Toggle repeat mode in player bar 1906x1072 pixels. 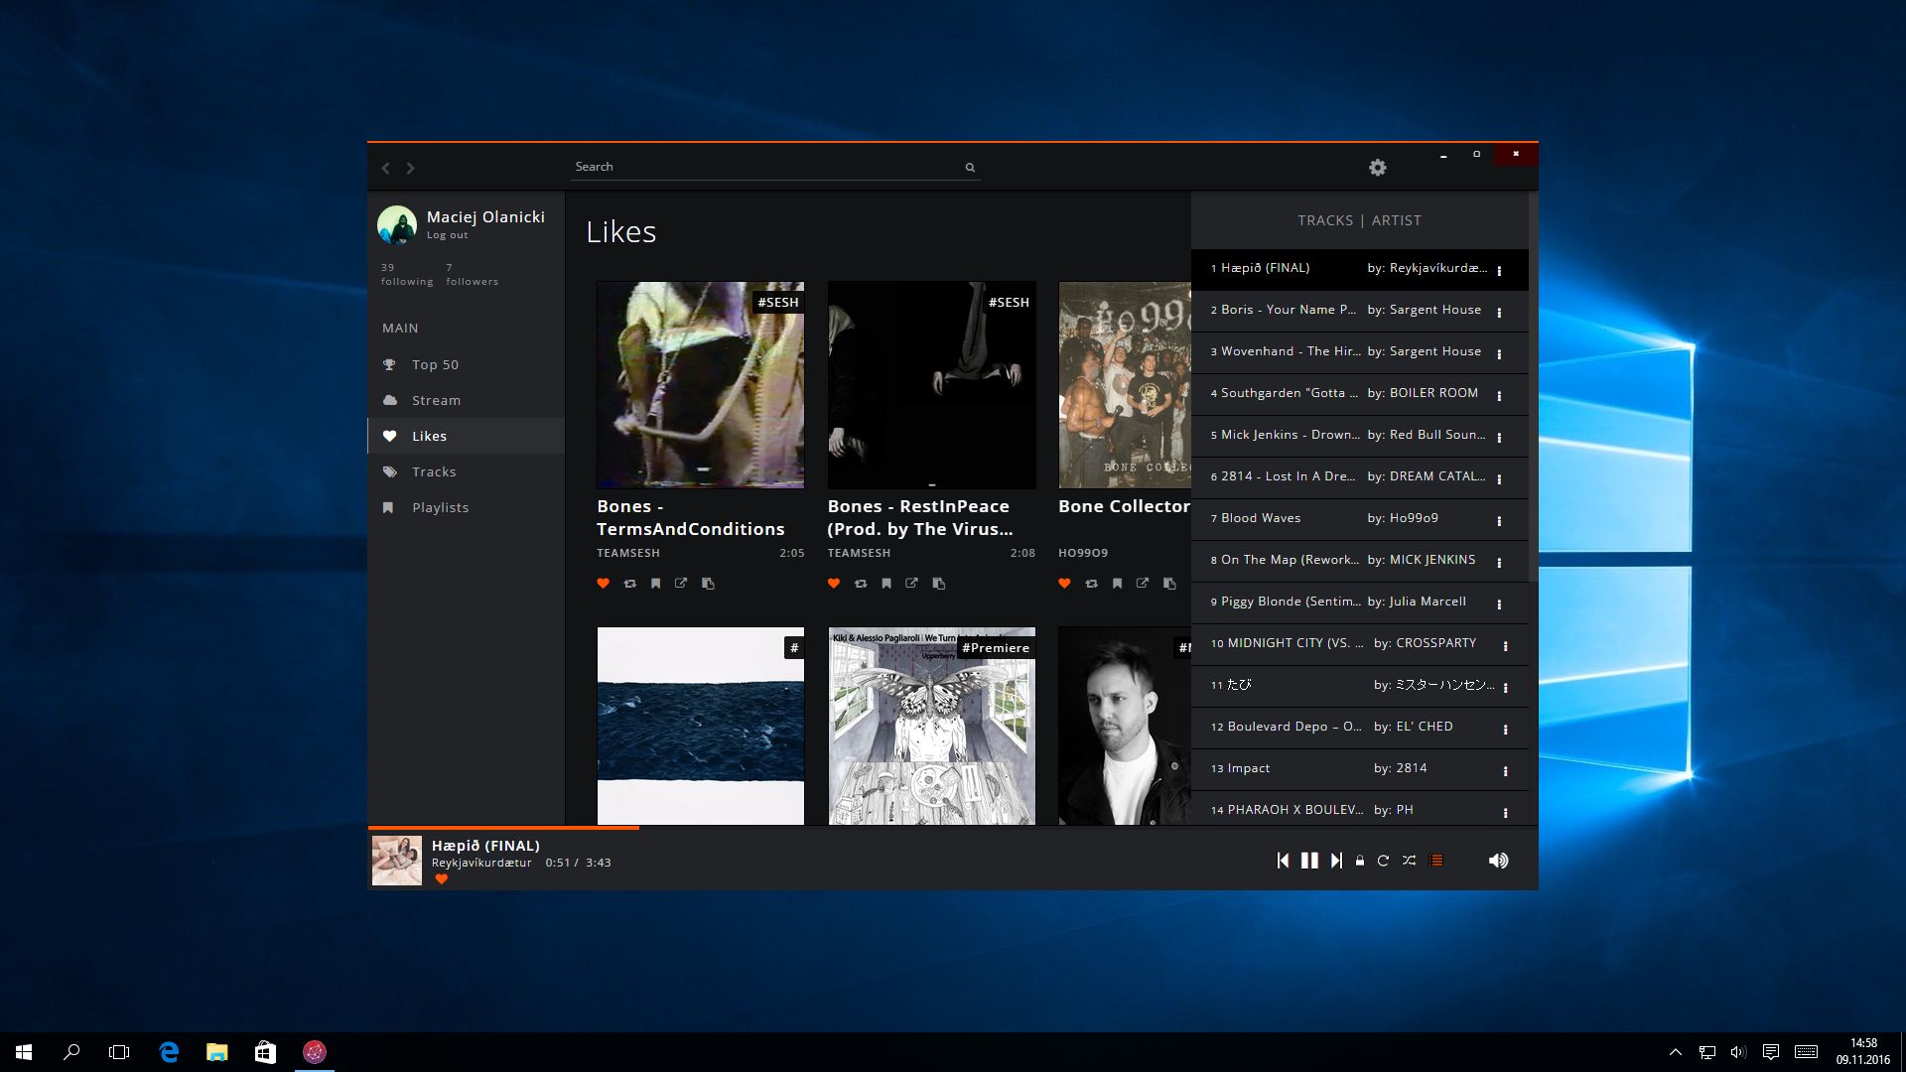pos(1383,861)
